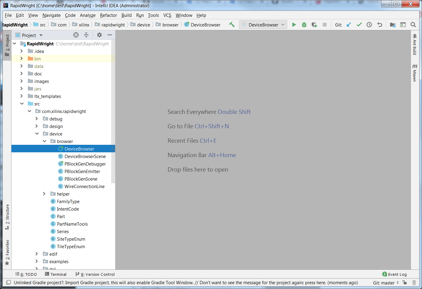Open the File menu
The image size is (422, 289).
(8, 15)
